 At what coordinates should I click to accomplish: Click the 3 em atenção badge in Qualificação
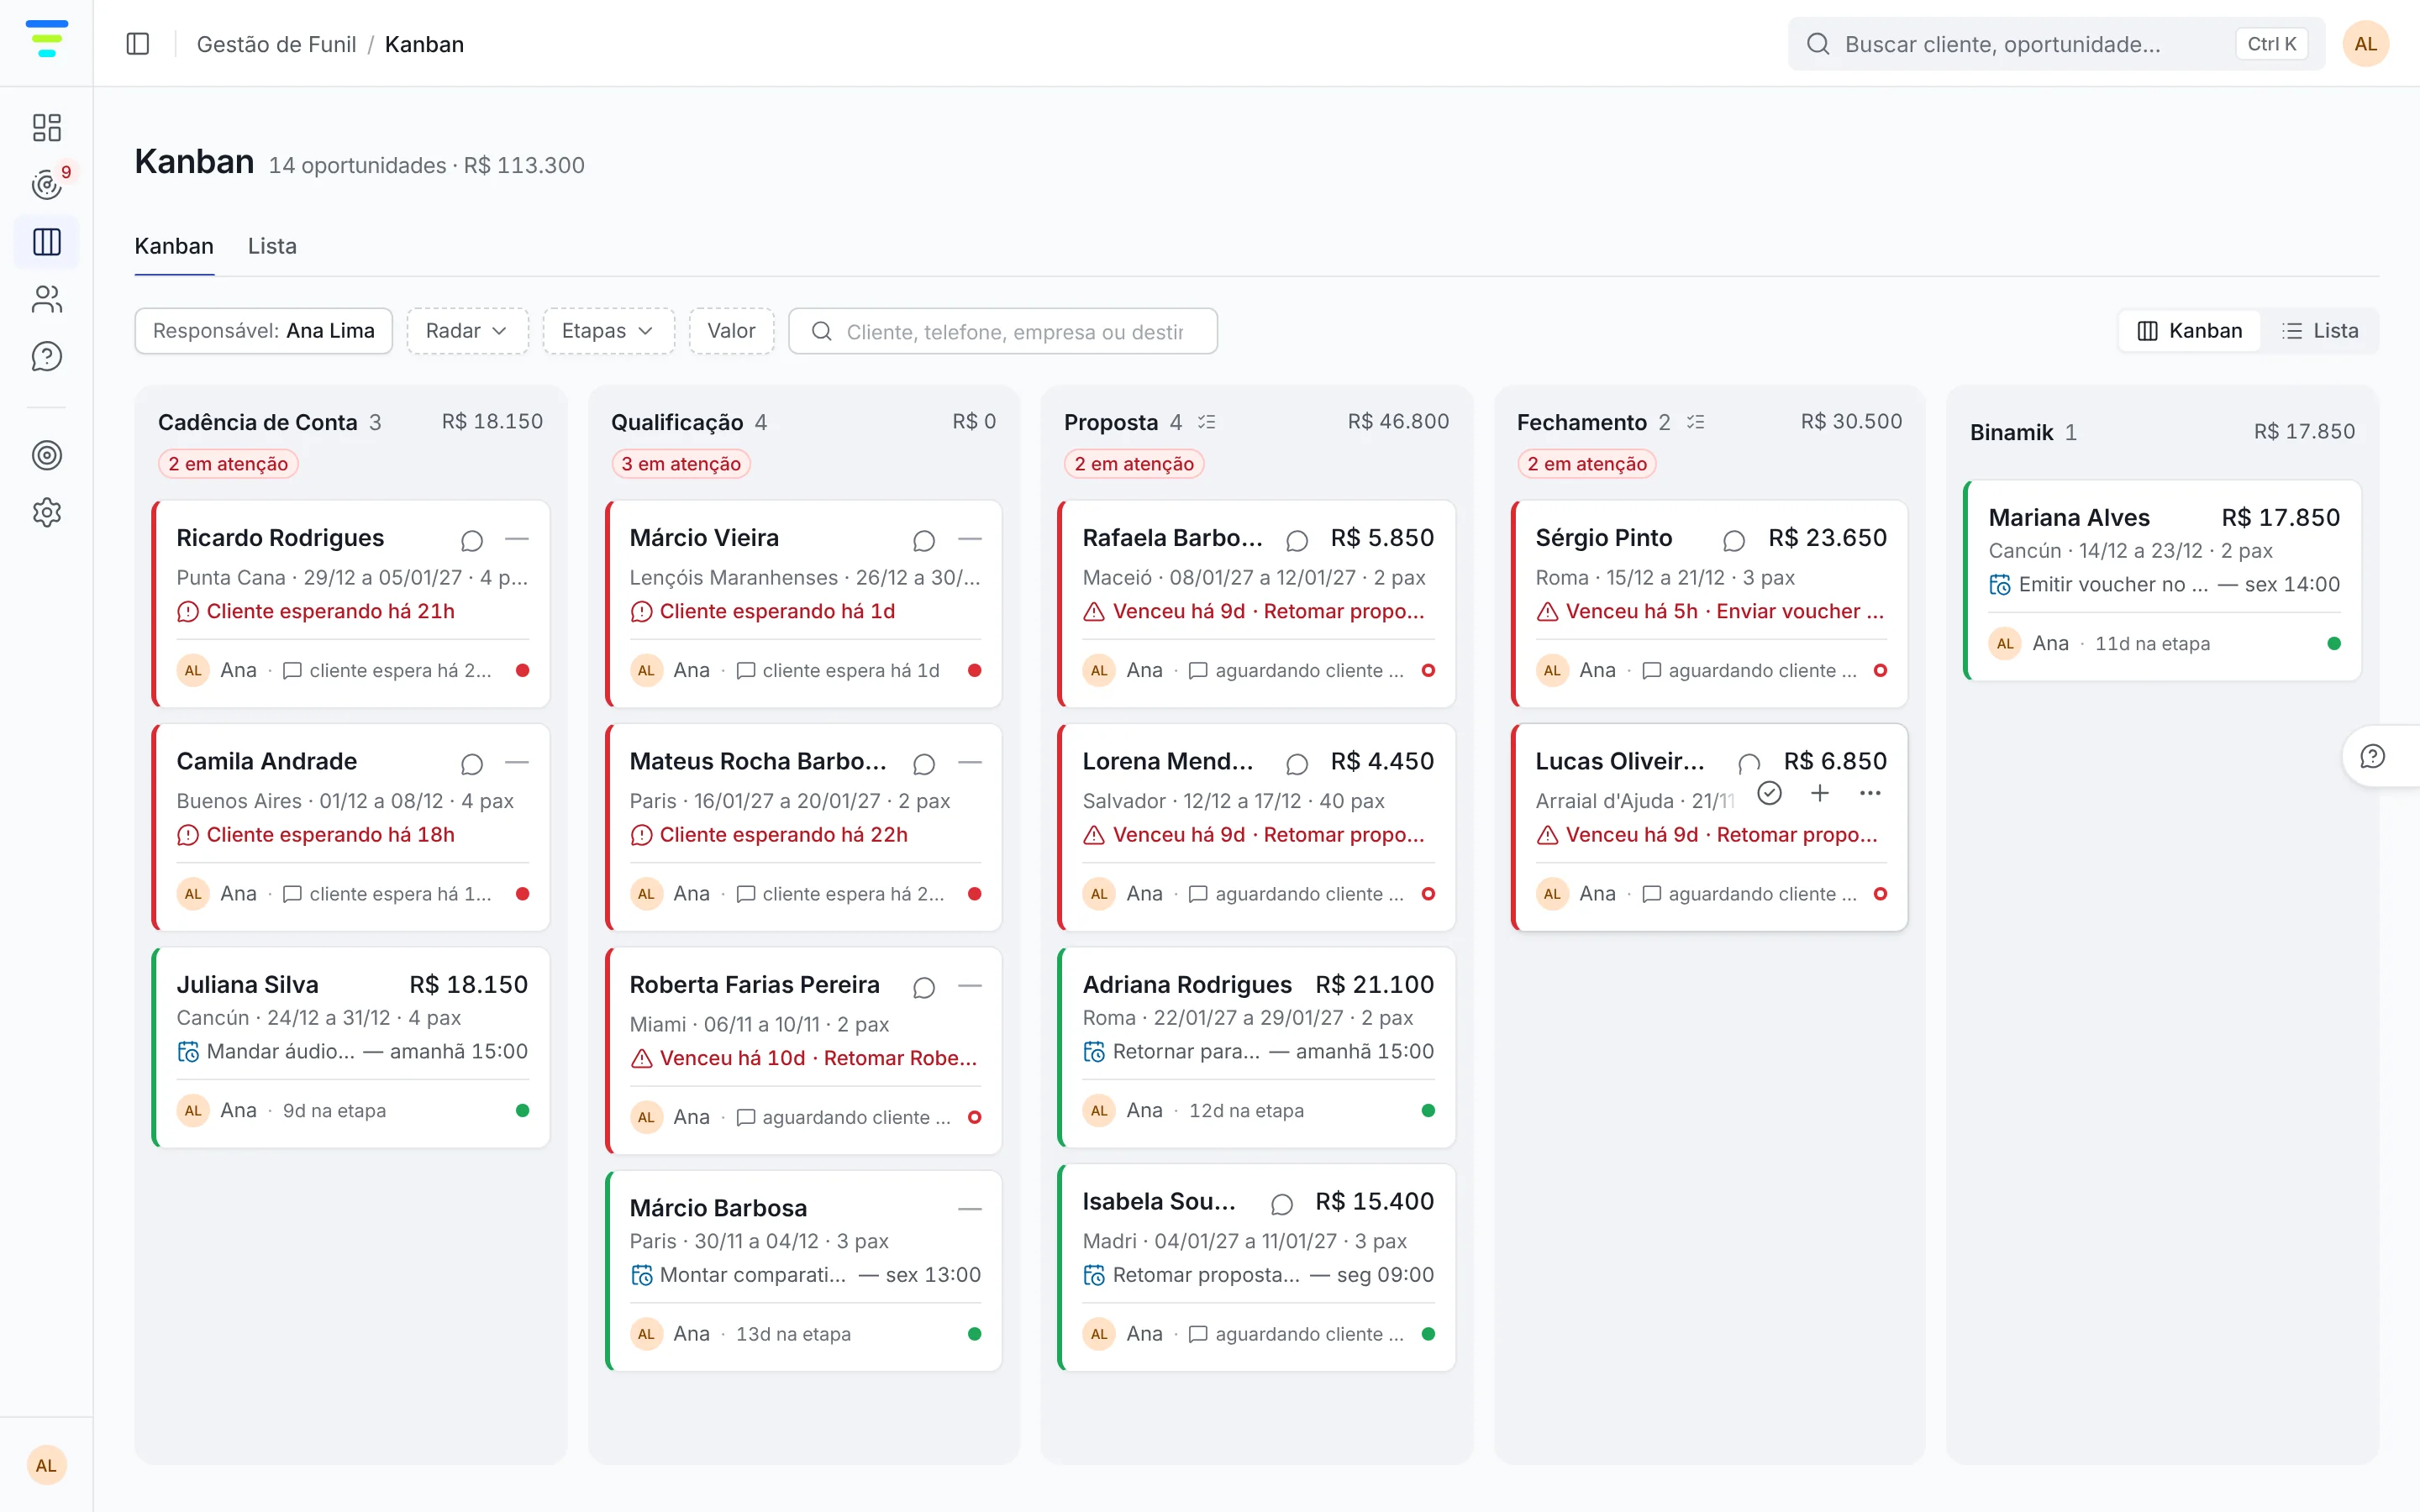pyautogui.click(x=681, y=464)
